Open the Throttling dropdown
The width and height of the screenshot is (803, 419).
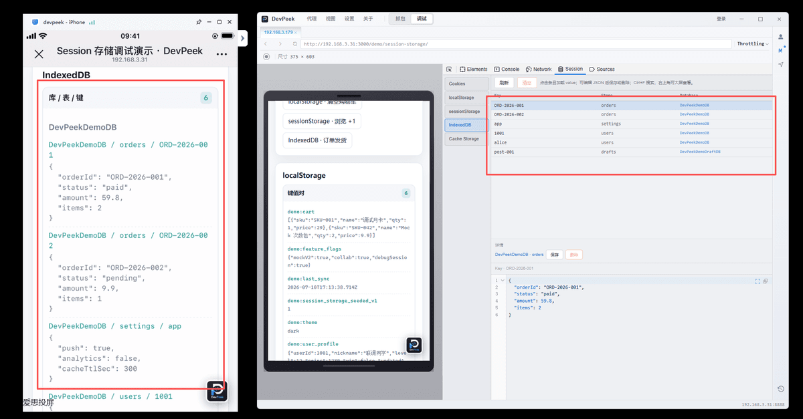[753, 43]
